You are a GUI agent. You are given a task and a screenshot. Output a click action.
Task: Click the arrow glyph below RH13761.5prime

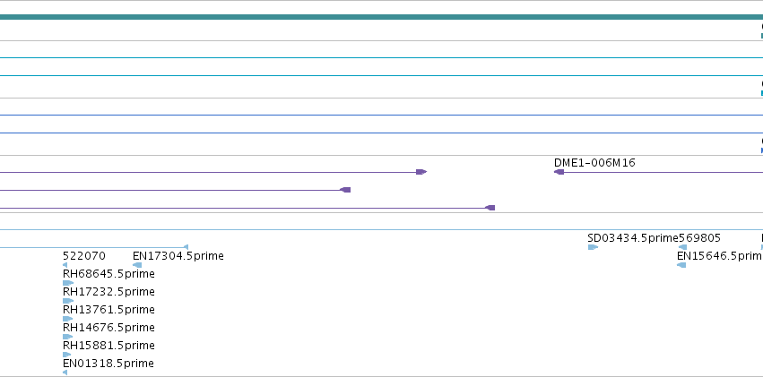(x=67, y=319)
